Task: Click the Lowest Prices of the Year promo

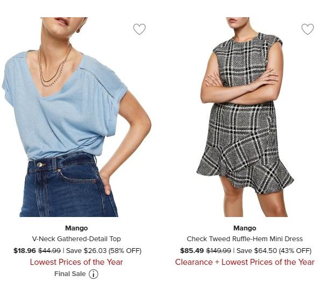Action: pyautogui.click(x=76, y=262)
